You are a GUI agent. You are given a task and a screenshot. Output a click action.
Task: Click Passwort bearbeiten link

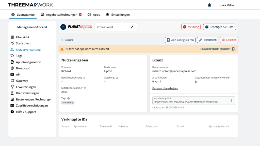pyautogui.click(x=165, y=88)
